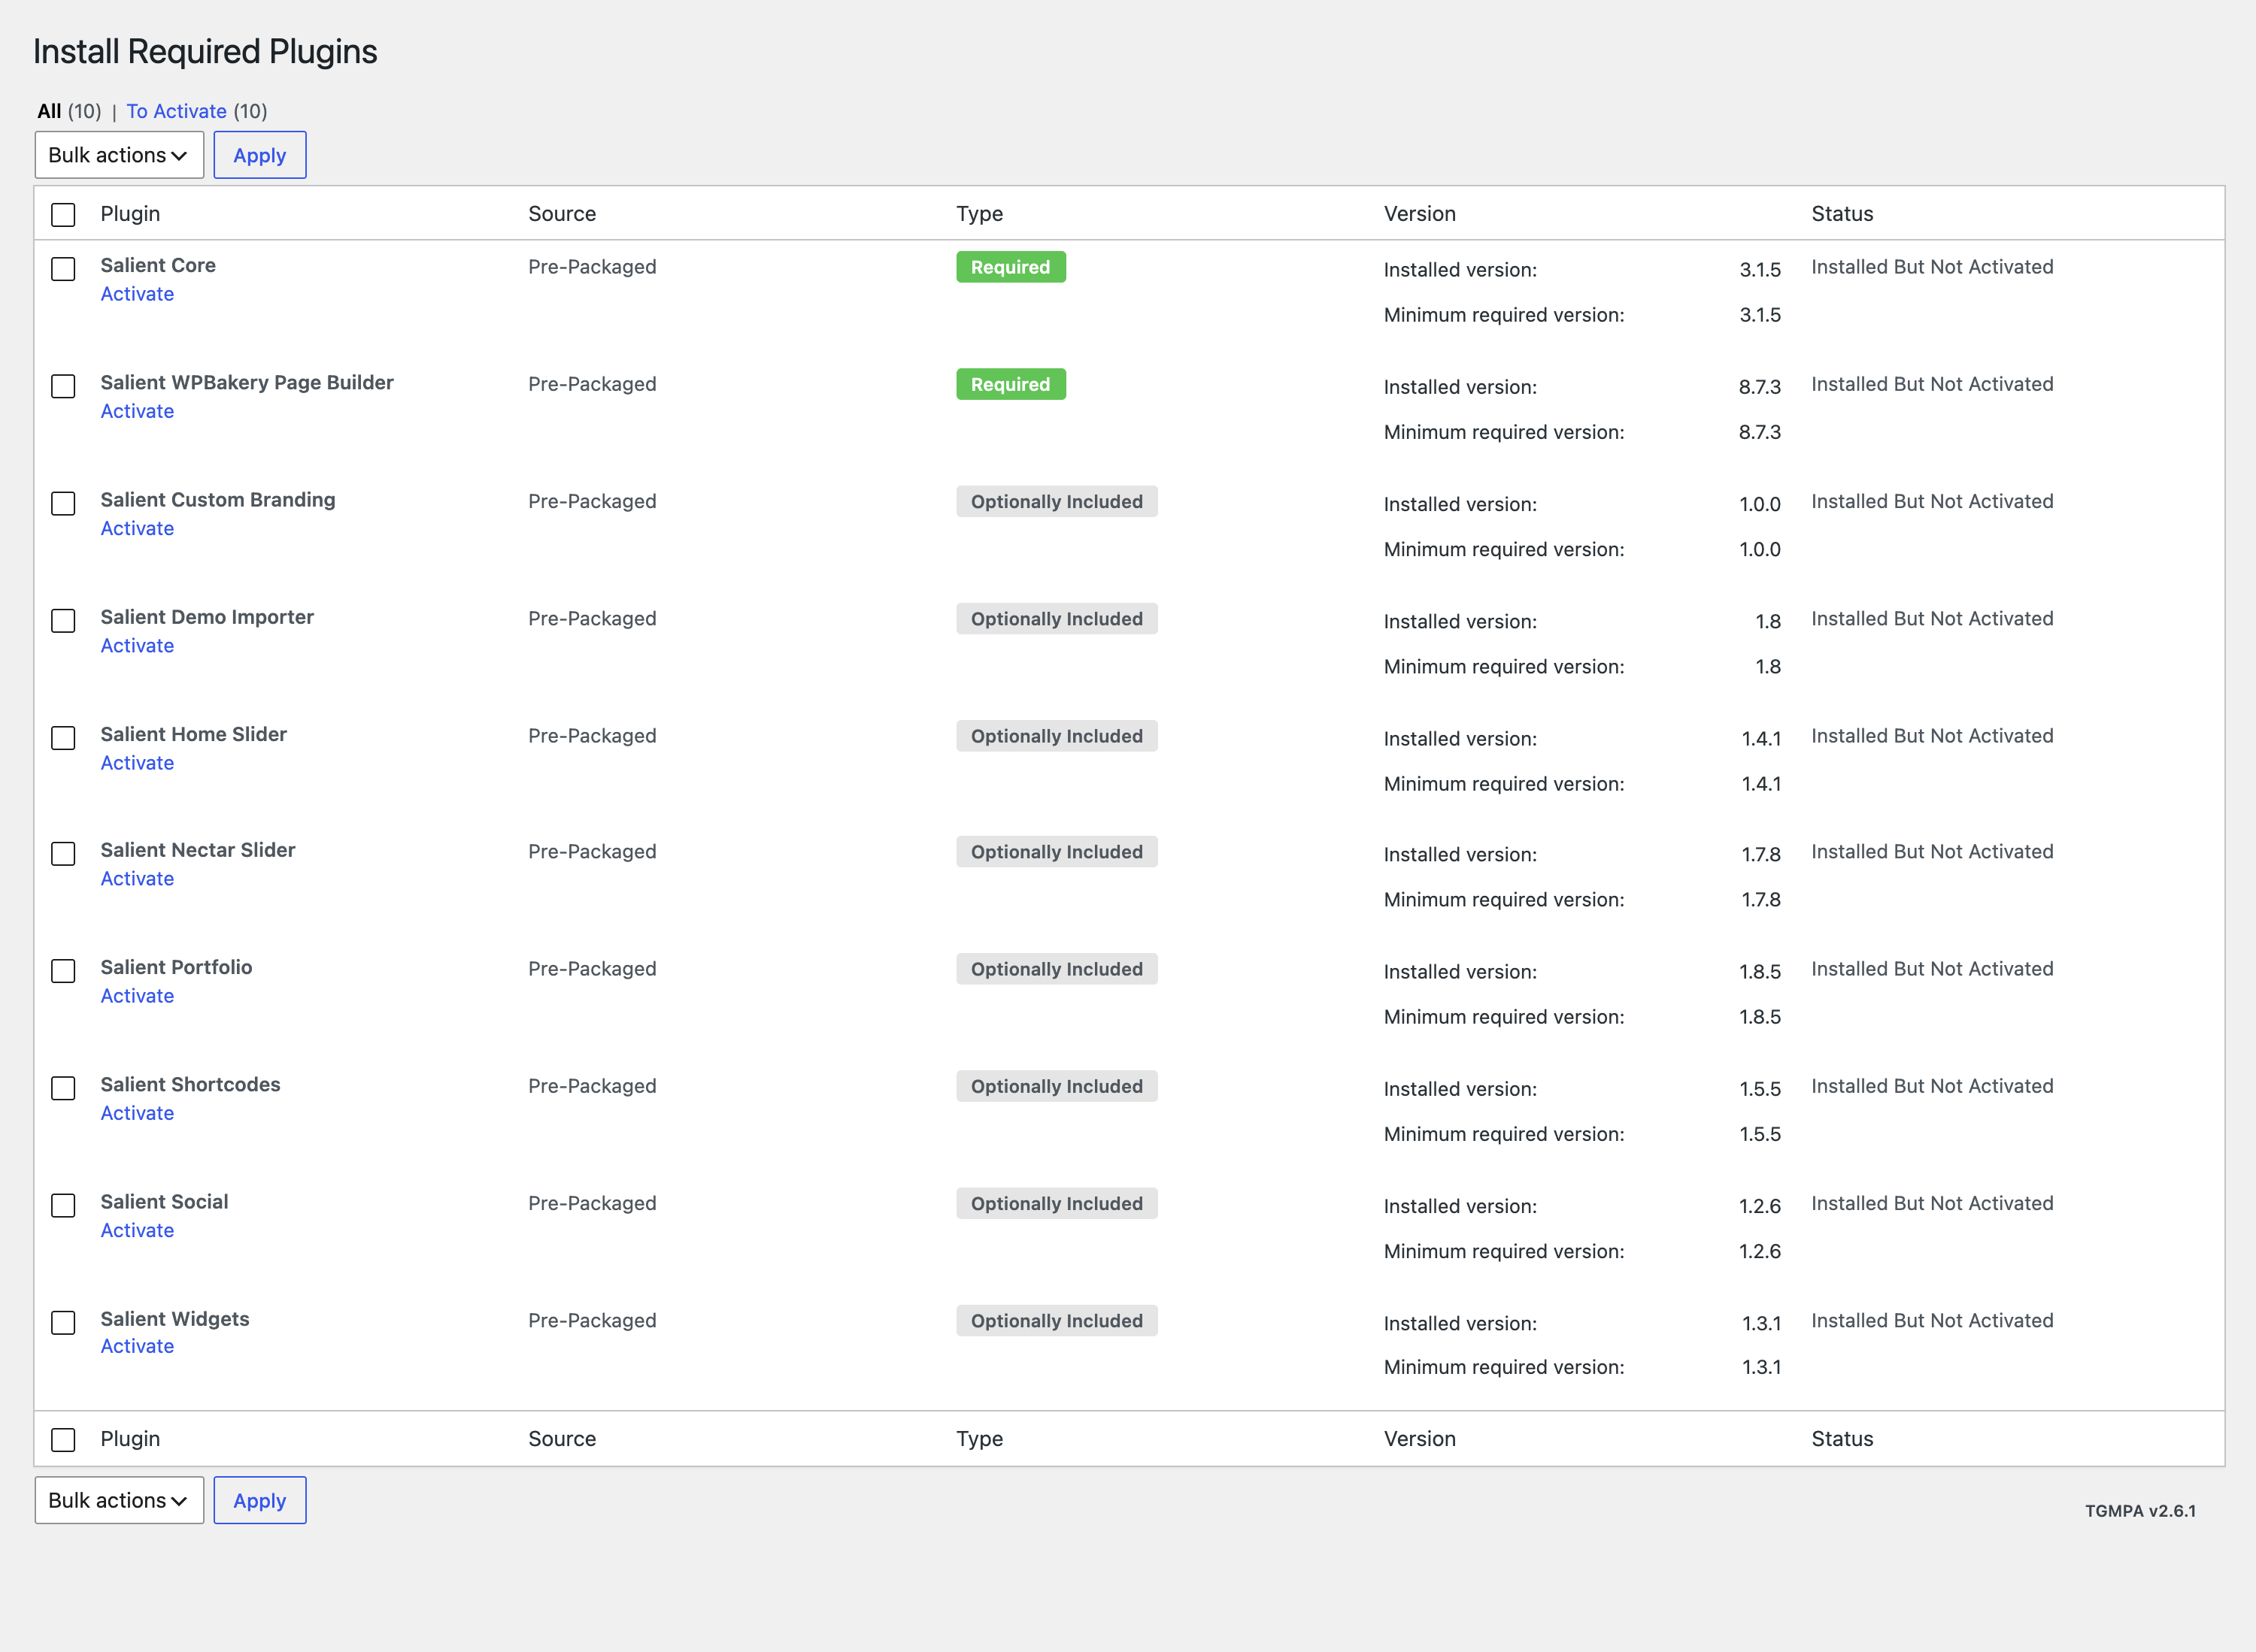Check the select-all checkbox in table header
The image size is (2256, 1652).
point(63,215)
